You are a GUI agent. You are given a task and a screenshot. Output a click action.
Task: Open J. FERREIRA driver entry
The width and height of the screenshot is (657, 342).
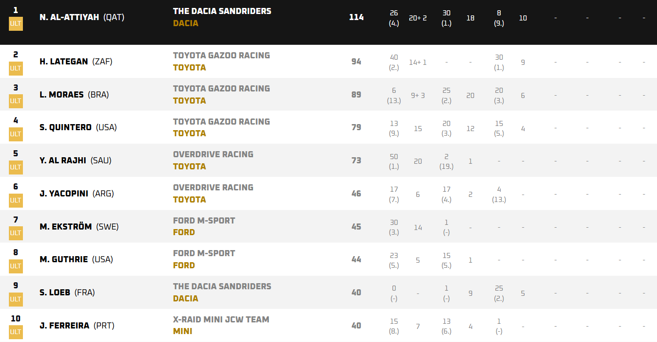click(65, 326)
